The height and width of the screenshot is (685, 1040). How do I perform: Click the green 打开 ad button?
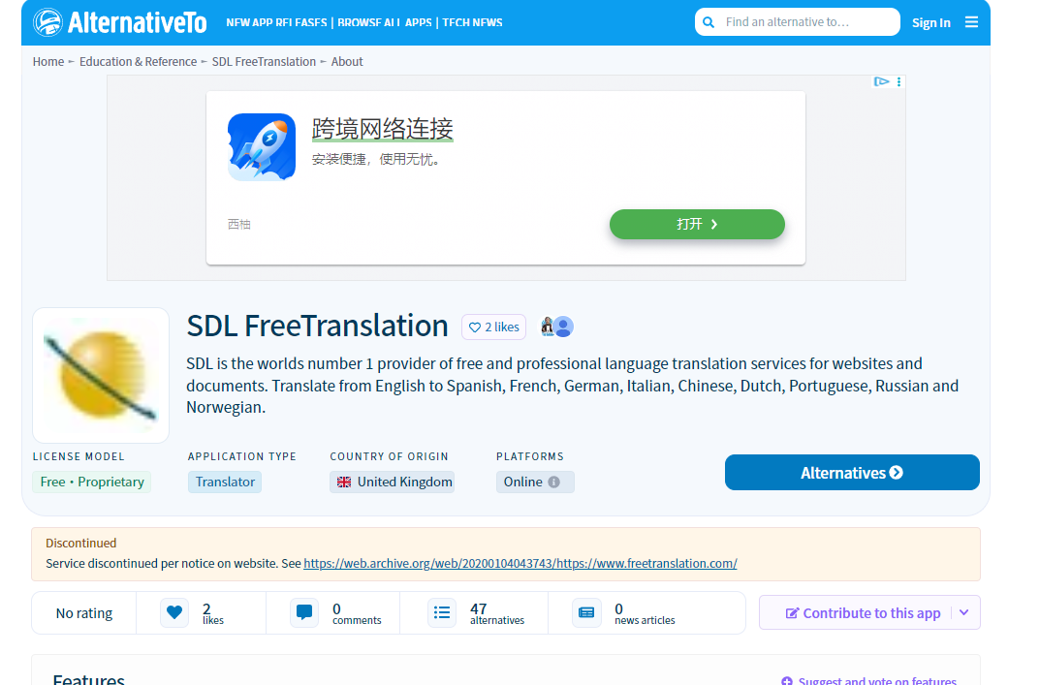point(697,224)
